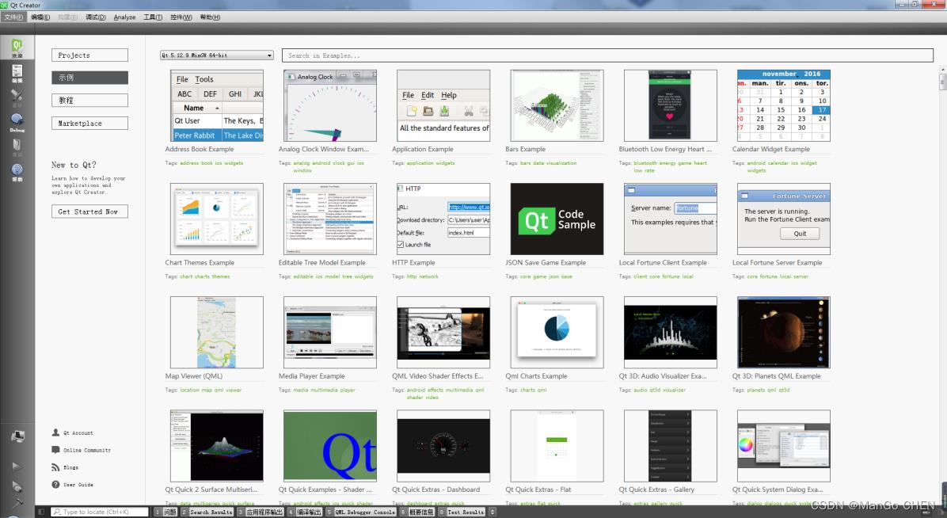This screenshot has width=947, height=518.
Task: Show the 应用程序输出 output pane
Action: pyautogui.click(x=261, y=512)
